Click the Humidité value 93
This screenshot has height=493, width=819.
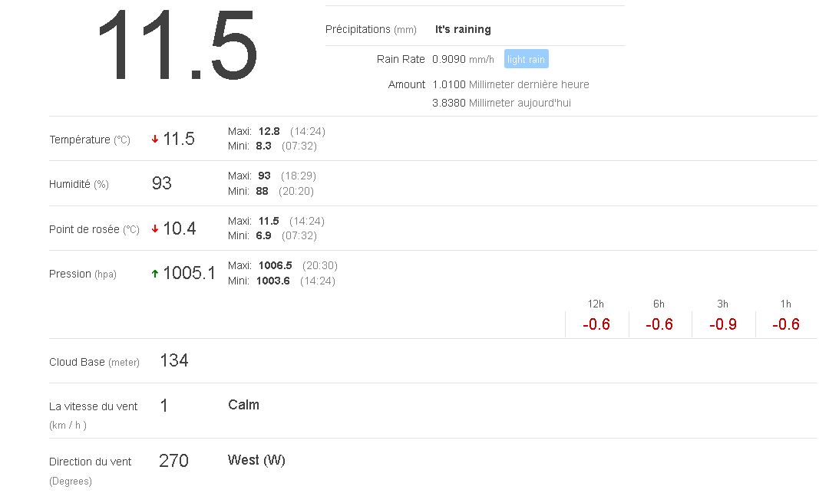tap(162, 183)
